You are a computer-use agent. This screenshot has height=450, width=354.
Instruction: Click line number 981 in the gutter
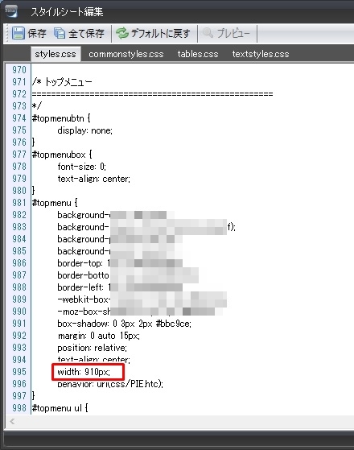click(x=19, y=203)
